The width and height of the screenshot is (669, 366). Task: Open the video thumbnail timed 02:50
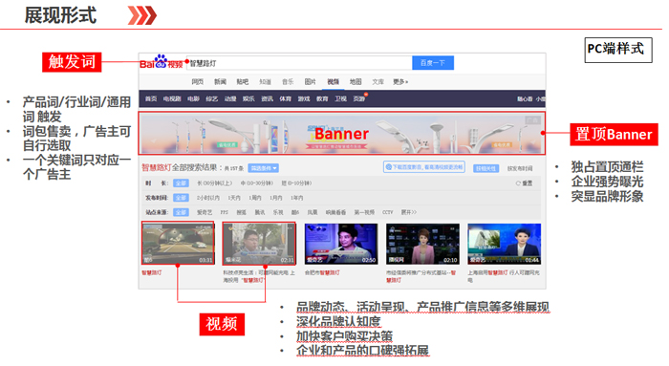coord(341,244)
